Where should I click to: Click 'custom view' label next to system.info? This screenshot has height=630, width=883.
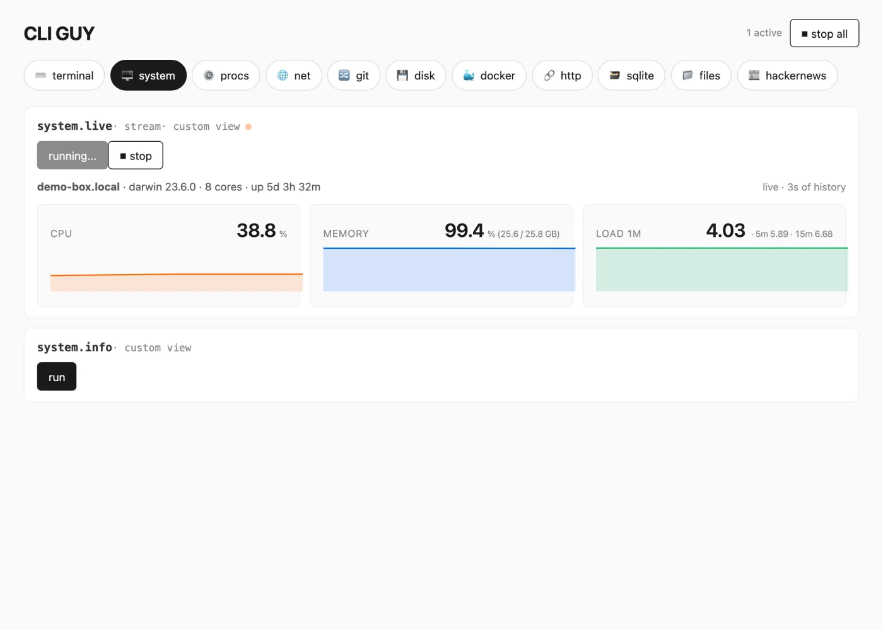tap(158, 348)
